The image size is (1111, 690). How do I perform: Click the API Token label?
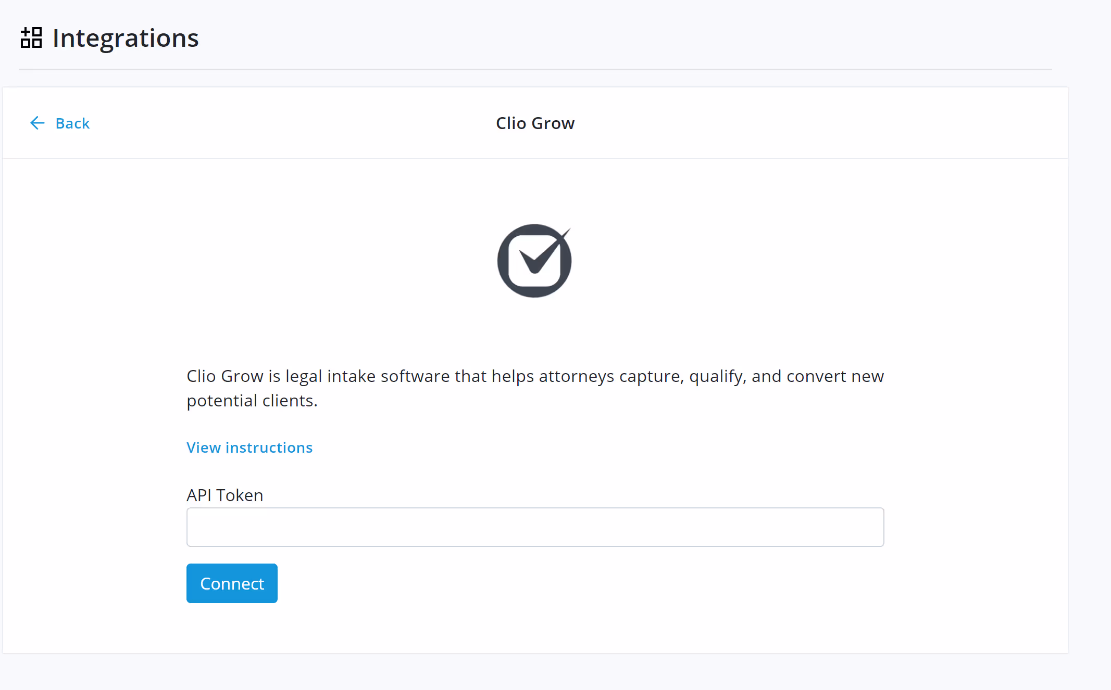coord(224,495)
